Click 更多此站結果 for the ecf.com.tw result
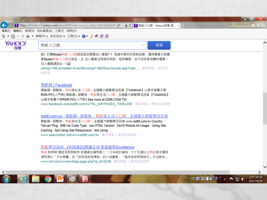 [139, 161]
